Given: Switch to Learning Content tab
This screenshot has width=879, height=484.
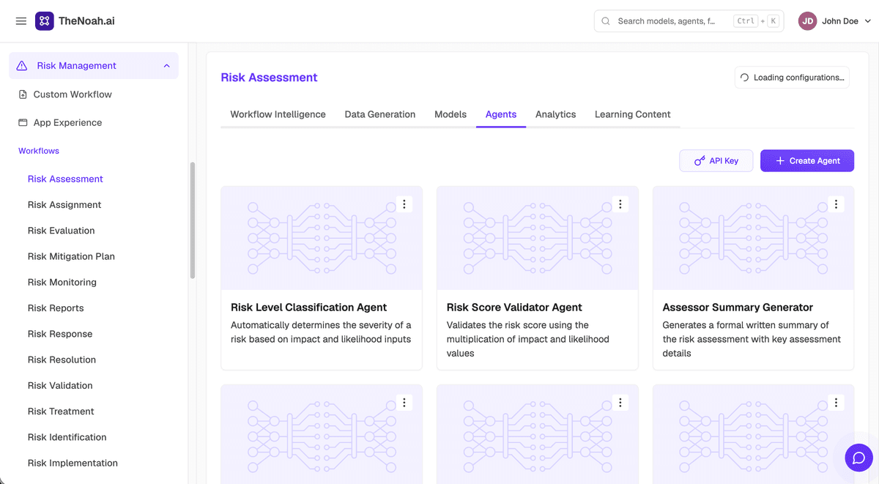Looking at the screenshot, I should coord(633,114).
